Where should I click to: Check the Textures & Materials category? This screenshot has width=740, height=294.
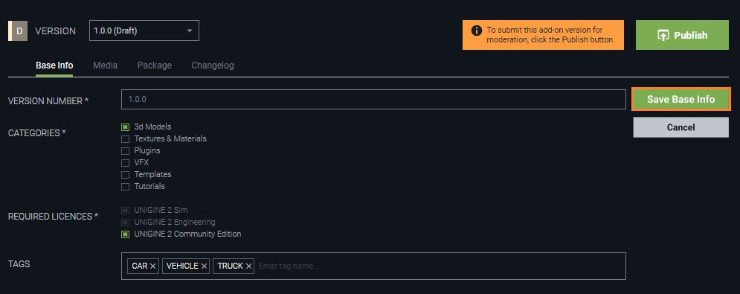click(x=125, y=139)
